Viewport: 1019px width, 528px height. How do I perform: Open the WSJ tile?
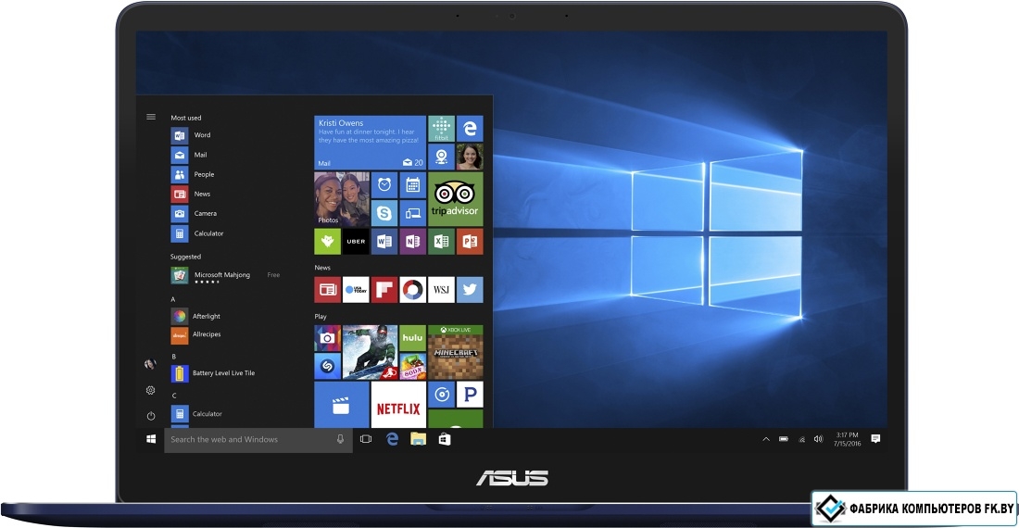441,290
